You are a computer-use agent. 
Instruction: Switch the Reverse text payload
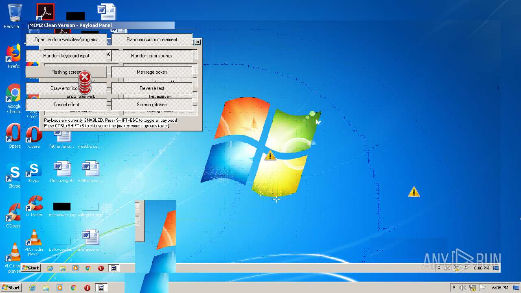(x=152, y=88)
